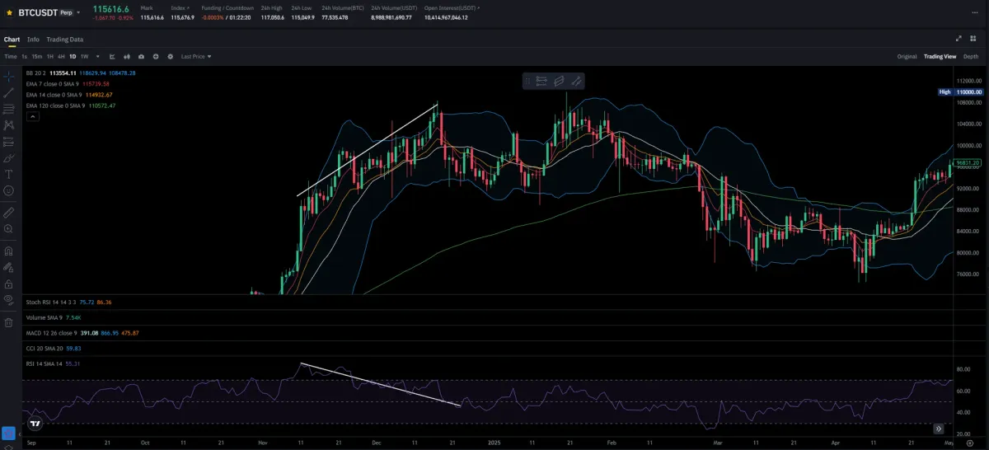The height and width of the screenshot is (450, 989).
Task: Pick the text annotation tool
Action: click(x=8, y=175)
